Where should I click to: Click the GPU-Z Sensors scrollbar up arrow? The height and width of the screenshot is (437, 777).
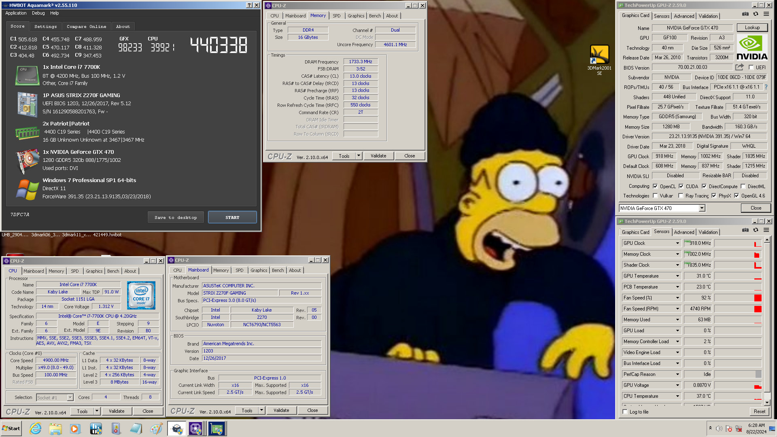click(x=767, y=240)
